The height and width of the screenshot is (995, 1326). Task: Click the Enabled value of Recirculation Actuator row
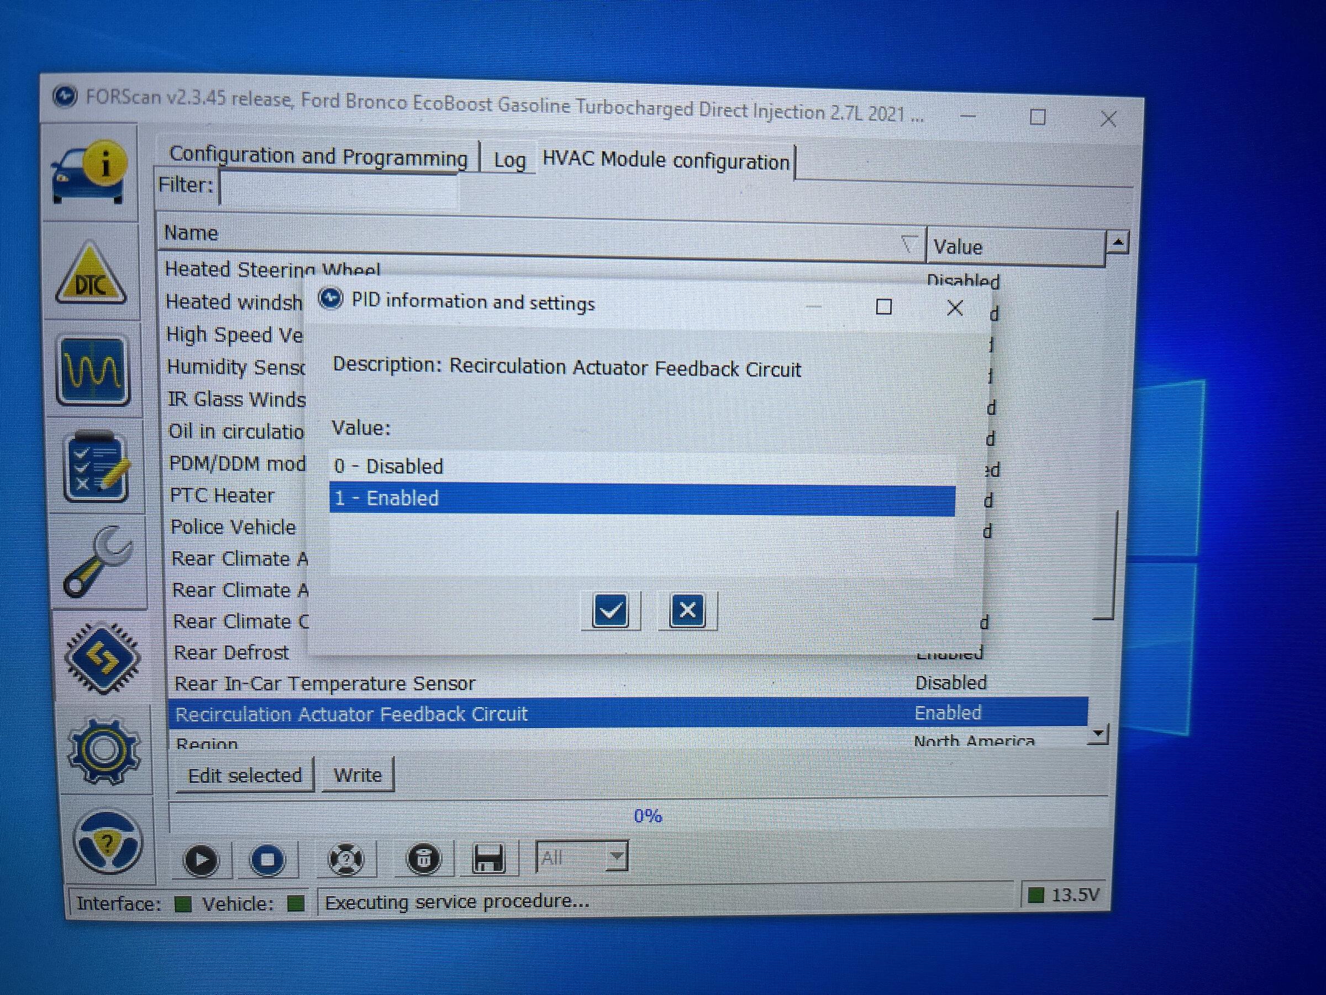(948, 713)
